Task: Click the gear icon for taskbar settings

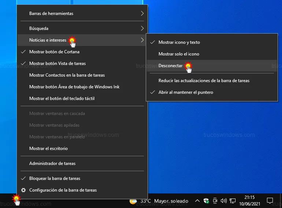Action: click(x=23, y=190)
